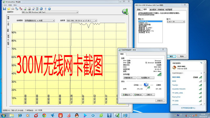The height and width of the screenshot is (118, 210).
Task: Open the film strip taskbar icon
Action: (109, 115)
